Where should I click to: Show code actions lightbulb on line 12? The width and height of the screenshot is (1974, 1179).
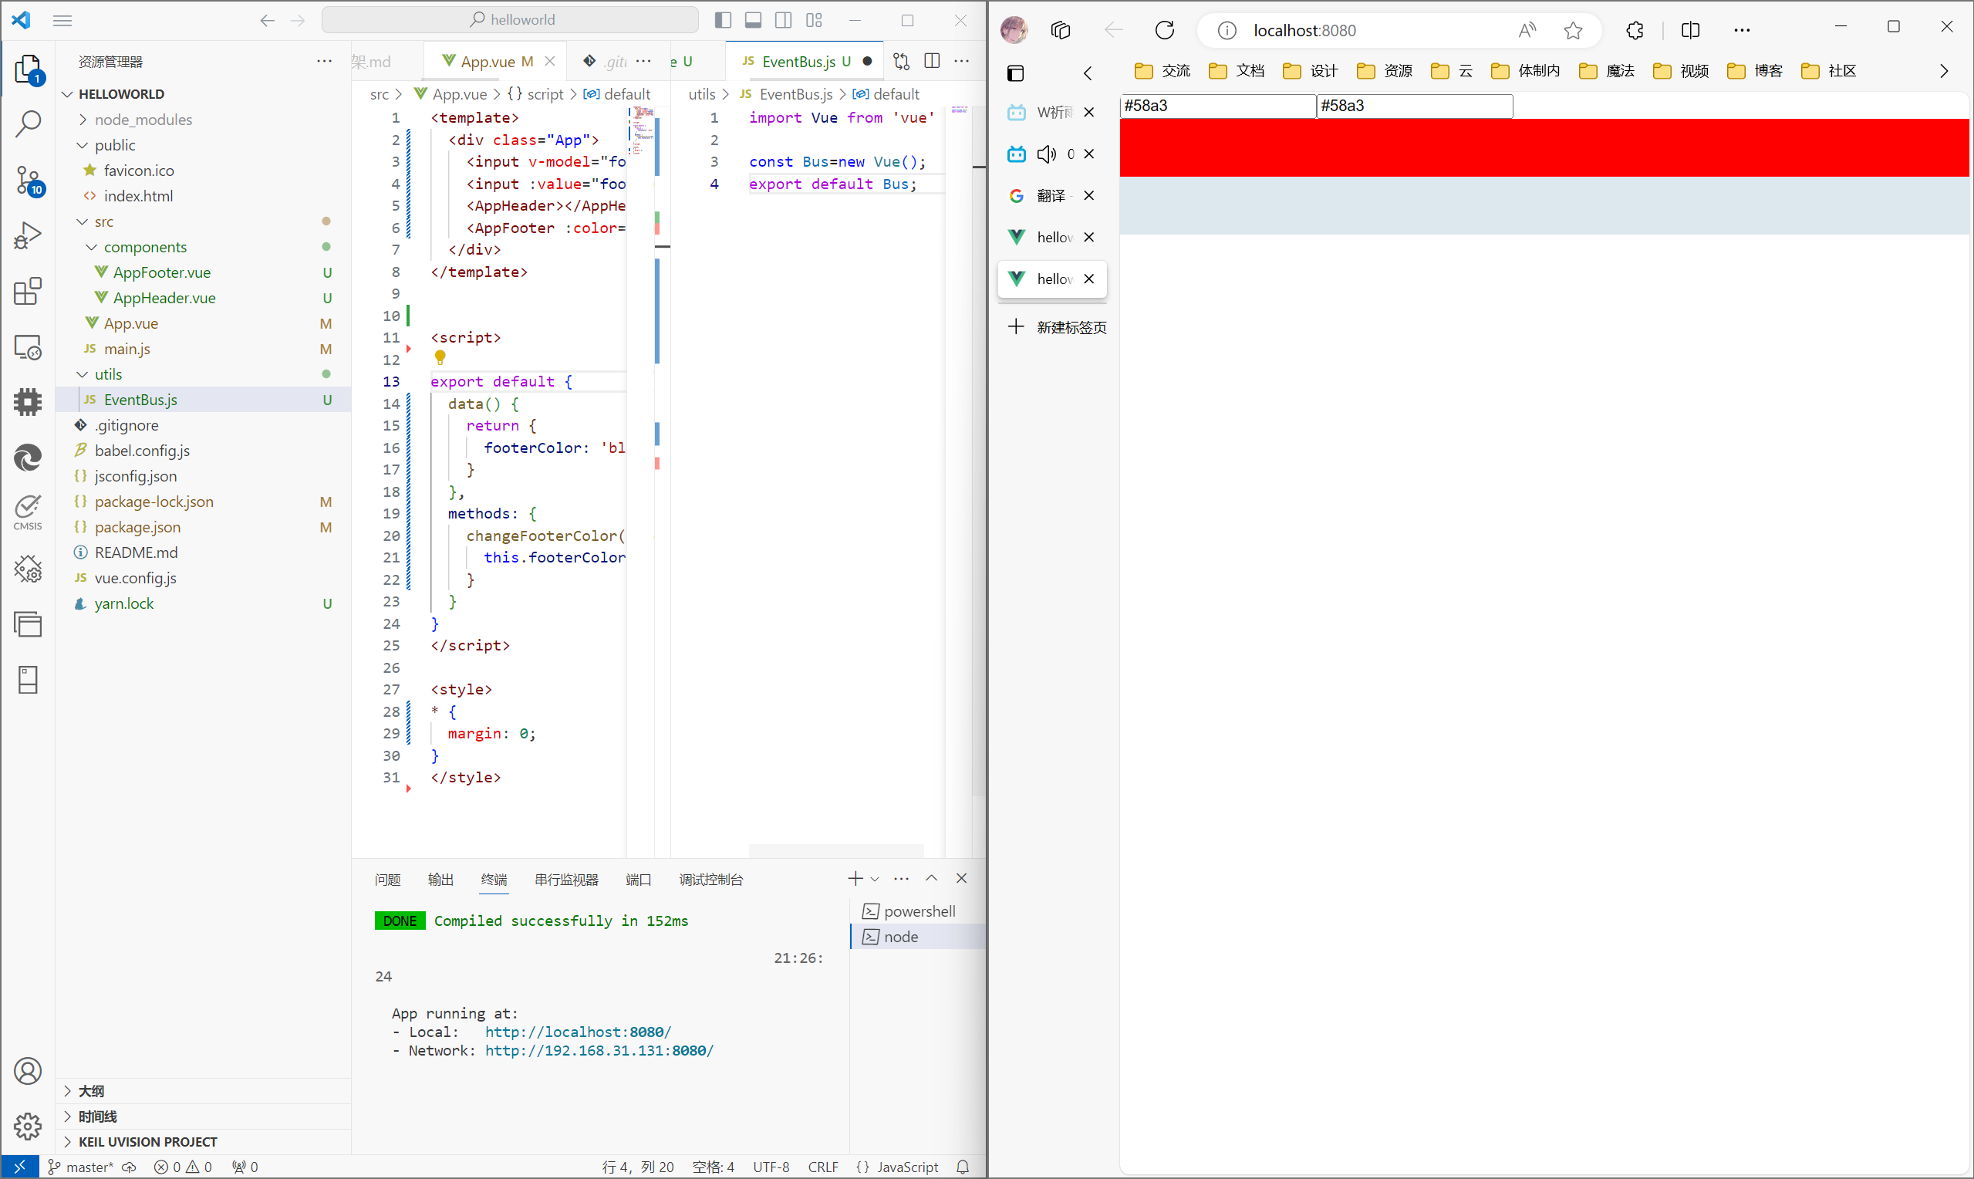click(x=440, y=357)
